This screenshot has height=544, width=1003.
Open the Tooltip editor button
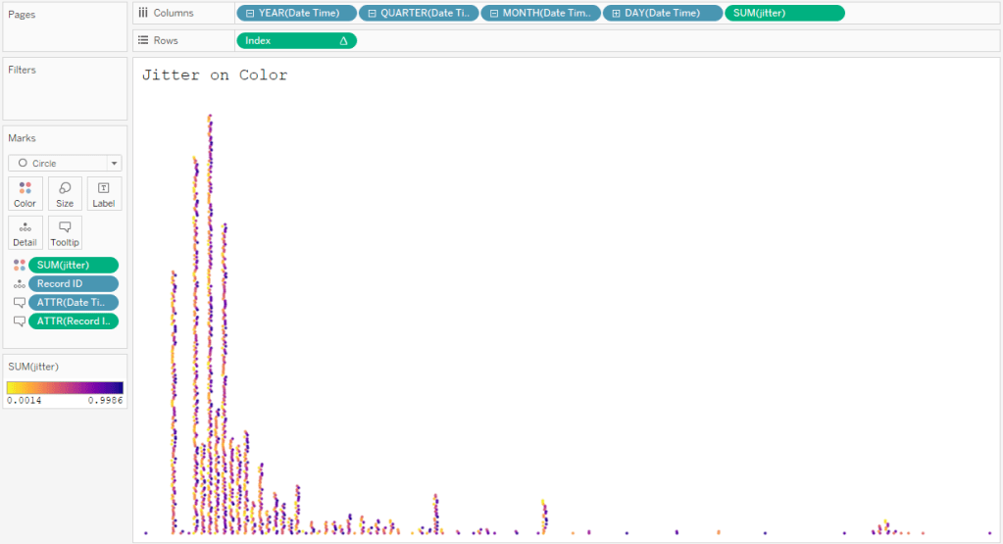click(x=65, y=232)
